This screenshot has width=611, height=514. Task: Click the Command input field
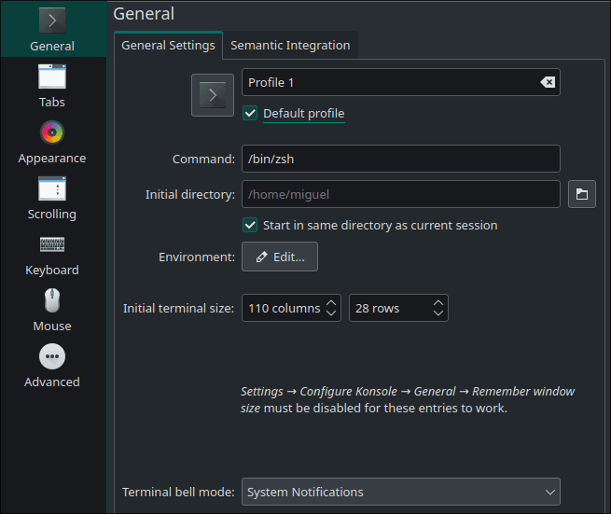tap(401, 159)
